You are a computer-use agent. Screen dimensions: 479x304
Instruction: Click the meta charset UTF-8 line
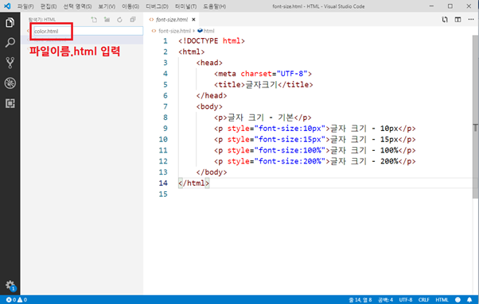263,74
